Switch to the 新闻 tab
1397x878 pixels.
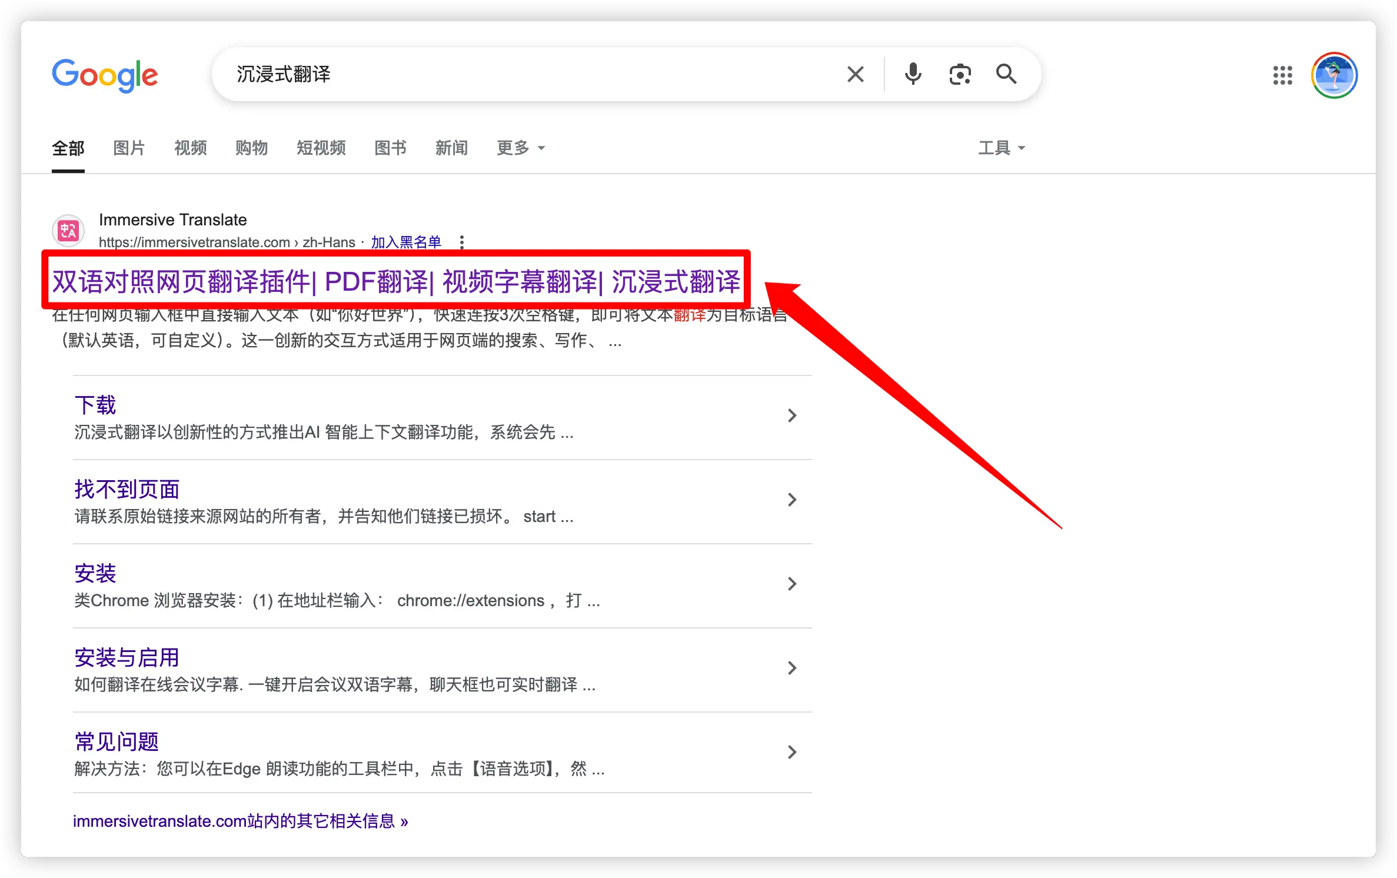point(451,148)
